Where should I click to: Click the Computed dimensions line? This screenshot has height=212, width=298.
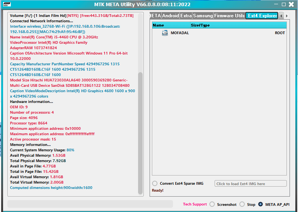point(51,187)
